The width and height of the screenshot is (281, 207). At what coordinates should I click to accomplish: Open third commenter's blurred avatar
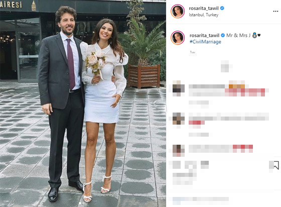(x=179, y=150)
